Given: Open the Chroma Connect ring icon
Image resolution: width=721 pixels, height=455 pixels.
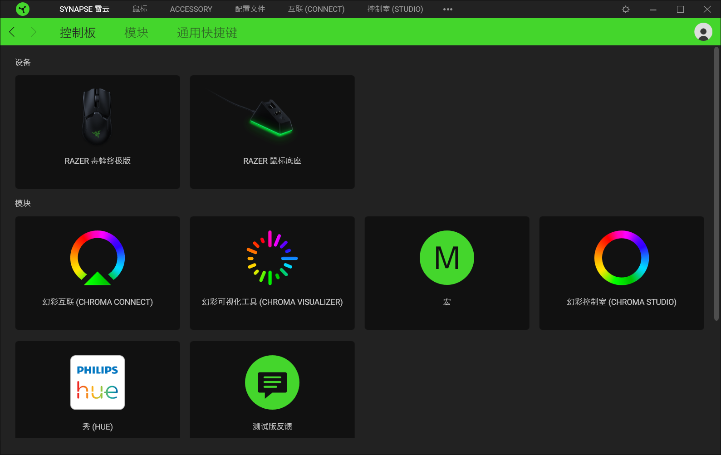Looking at the screenshot, I should pyautogui.click(x=98, y=258).
